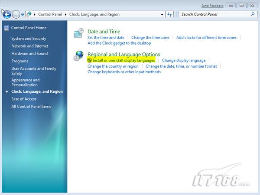Select Clock, Language, and Region sidebar item
This screenshot has height=195, width=260.
(37, 91)
